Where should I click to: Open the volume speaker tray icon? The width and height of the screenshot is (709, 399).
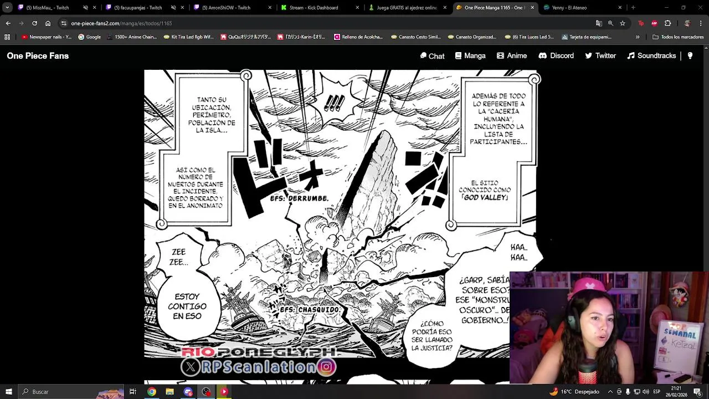point(646,392)
